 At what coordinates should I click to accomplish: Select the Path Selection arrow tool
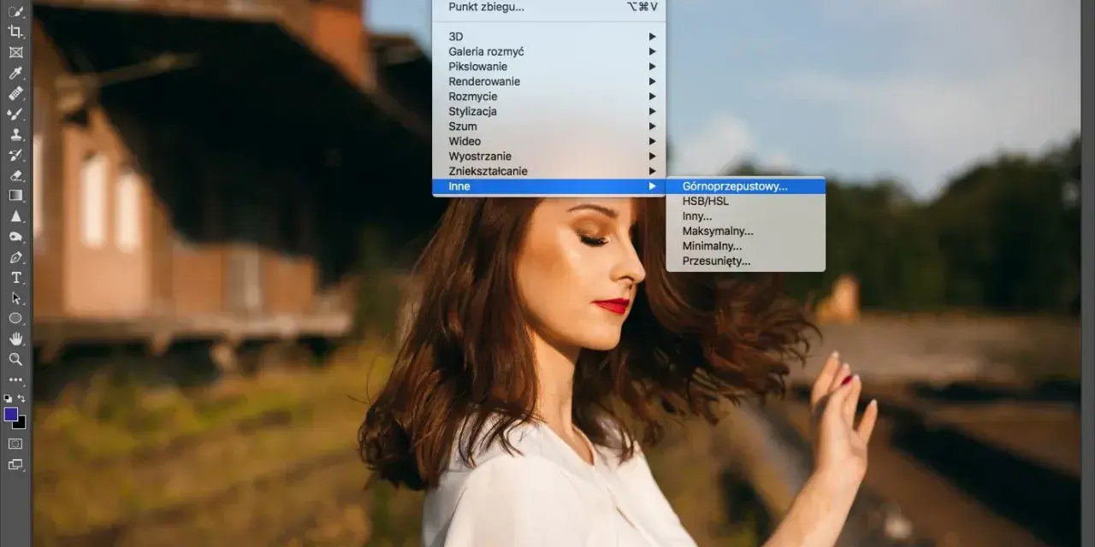[15, 298]
